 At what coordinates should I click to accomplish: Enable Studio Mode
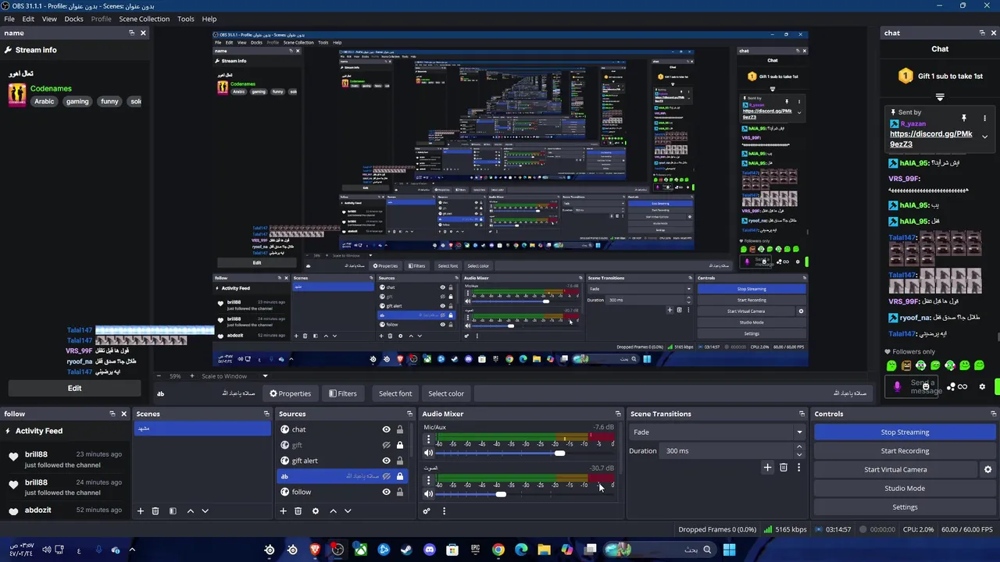[x=905, y=488]
